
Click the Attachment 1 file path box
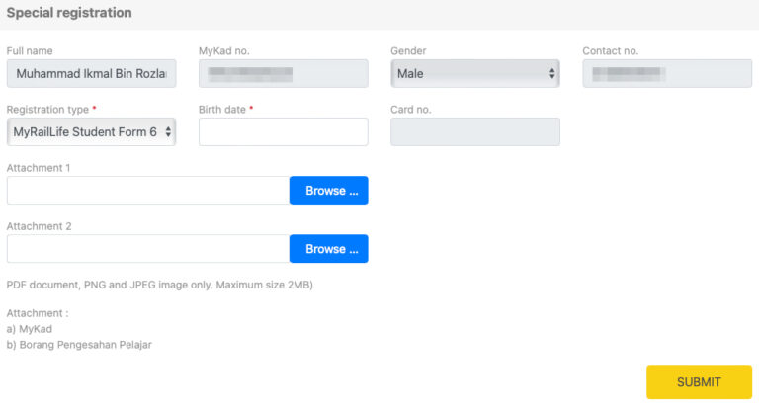[147, 191]
